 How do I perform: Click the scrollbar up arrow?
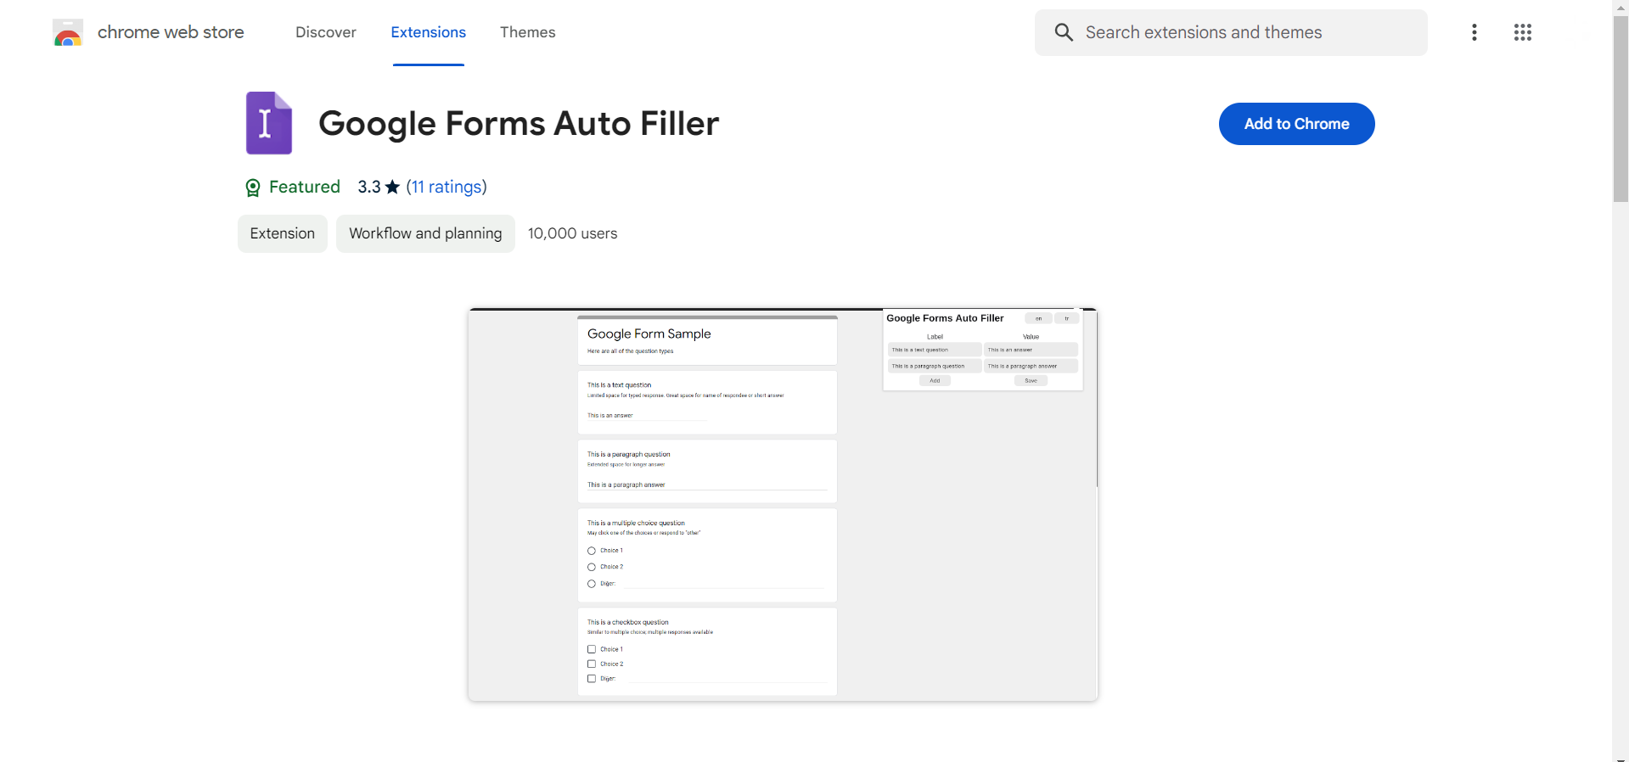coord(1621,7)
